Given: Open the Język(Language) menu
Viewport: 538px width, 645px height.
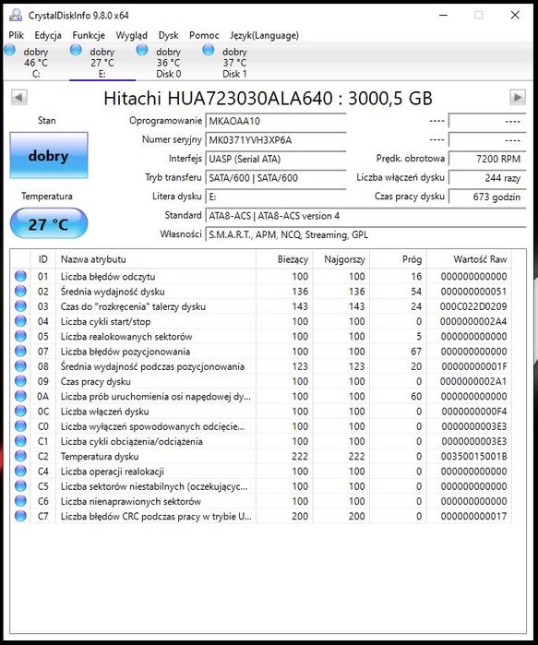Looking at the screenshot, I should point(265,35).
